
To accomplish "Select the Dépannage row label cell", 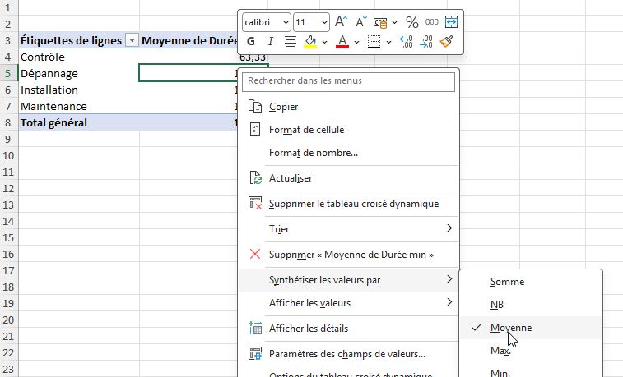I will pyautogui.click(x=79, y=73).
